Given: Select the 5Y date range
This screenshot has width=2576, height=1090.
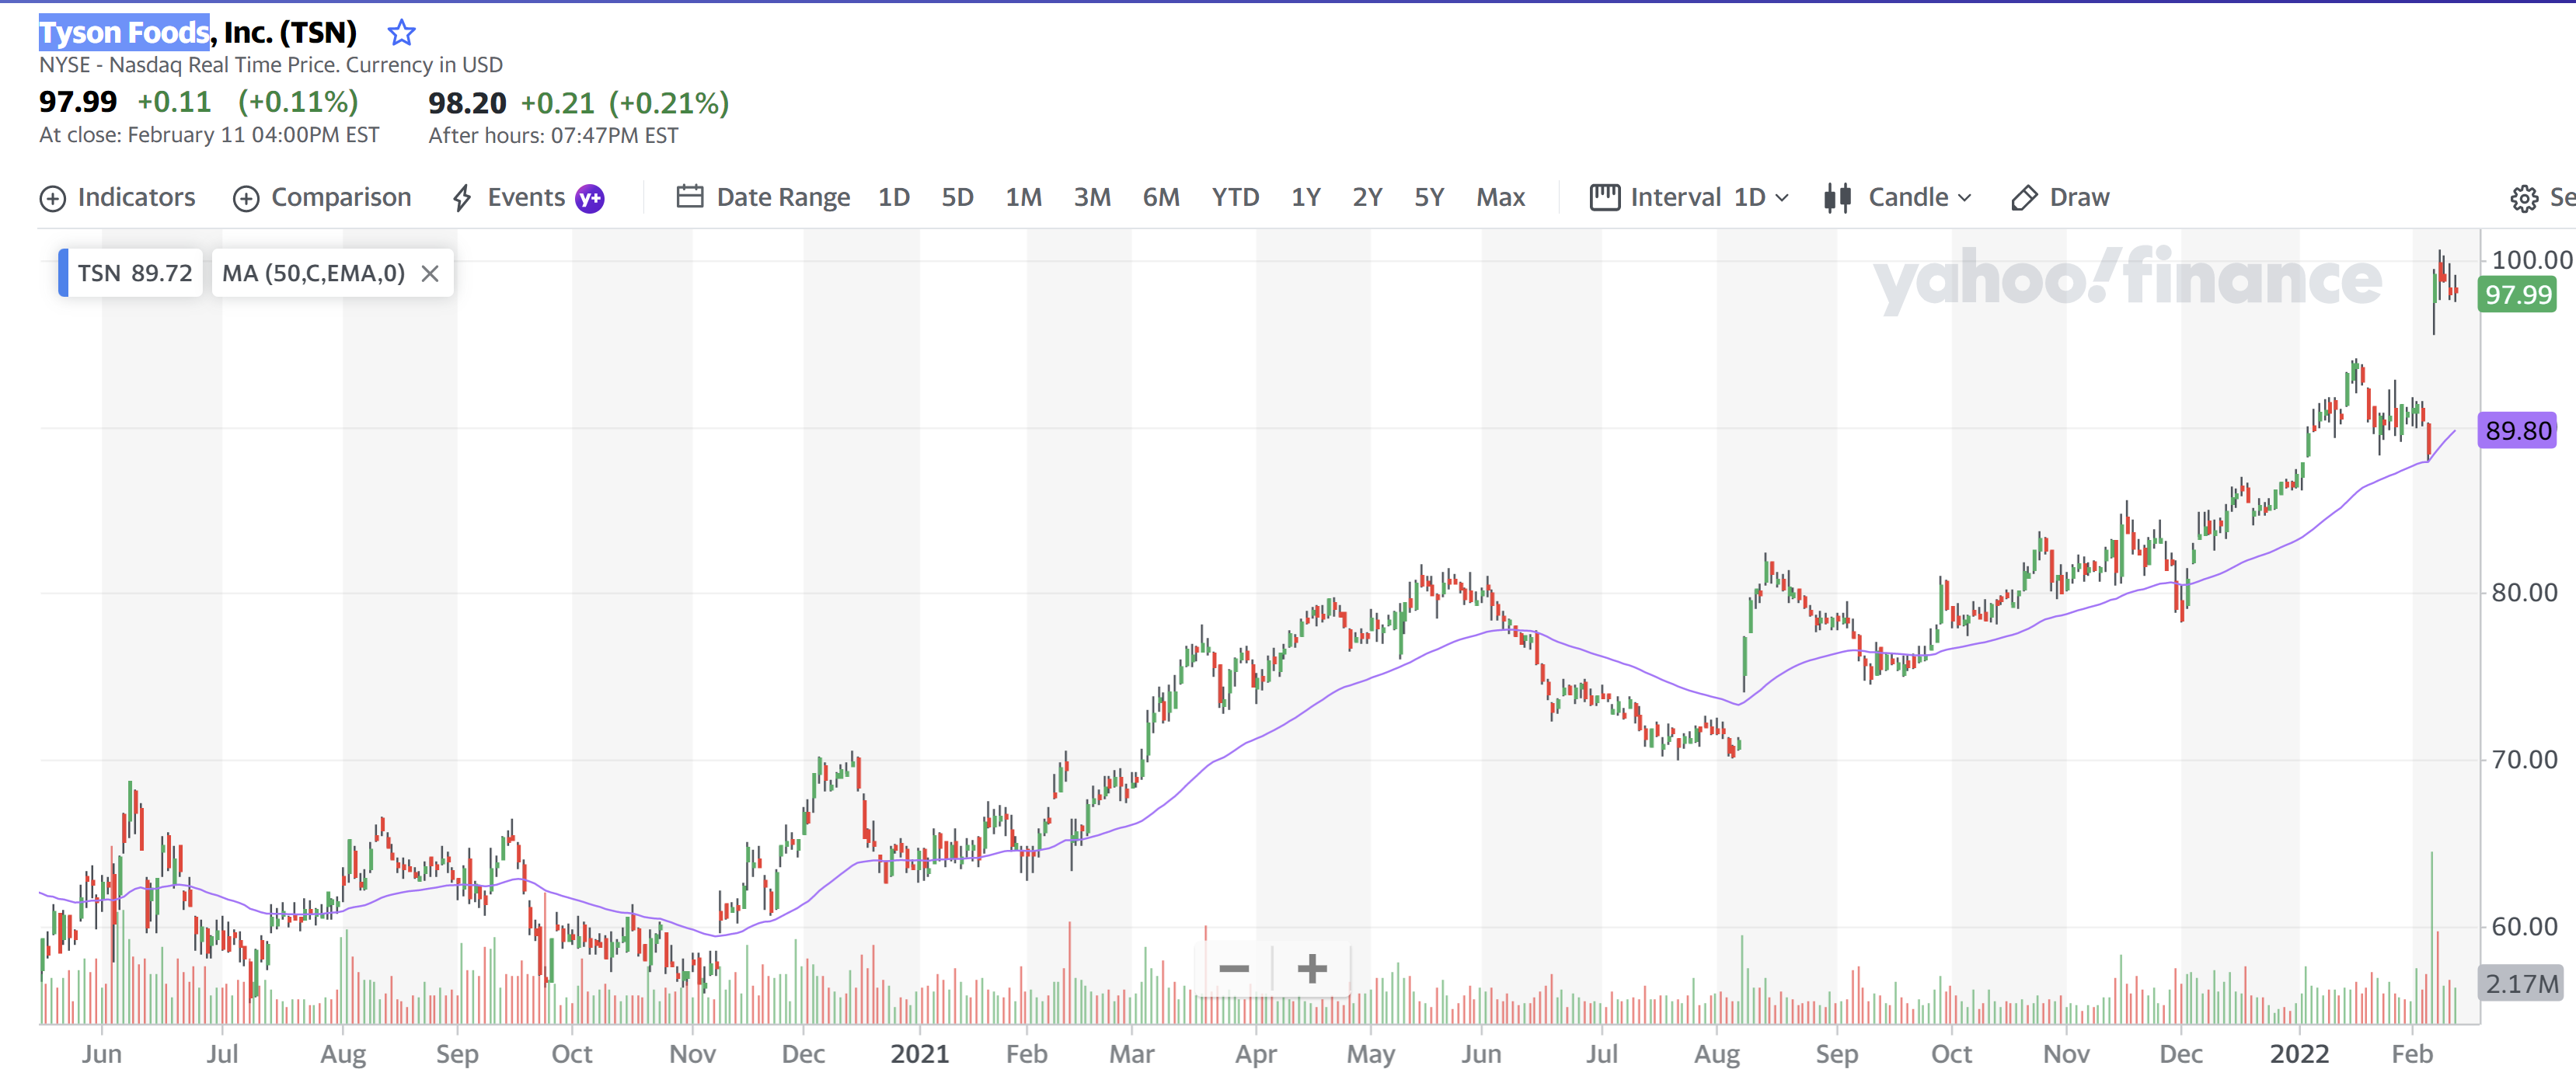Looking at the screenshot, I should point(1429,197).
